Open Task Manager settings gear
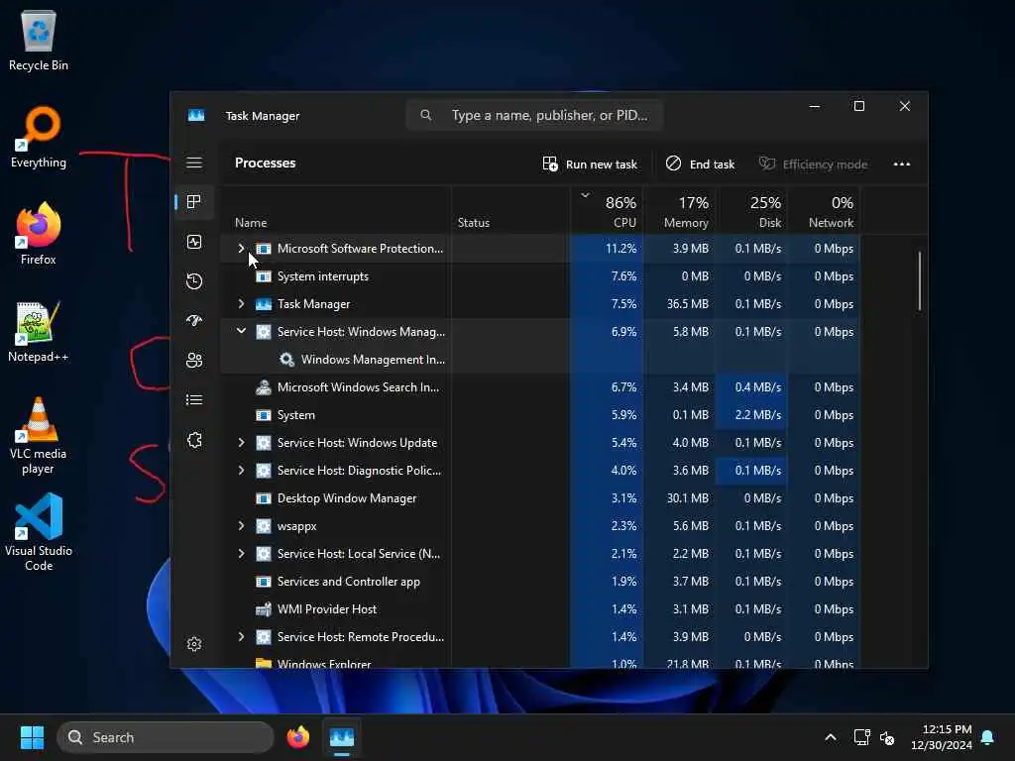Image resolution: width=1015 pixels, height=761 pixels. pos(194,644)
